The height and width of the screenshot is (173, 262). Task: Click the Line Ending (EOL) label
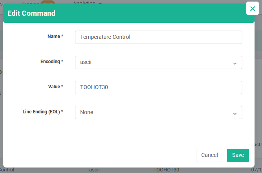click(43, 112)
